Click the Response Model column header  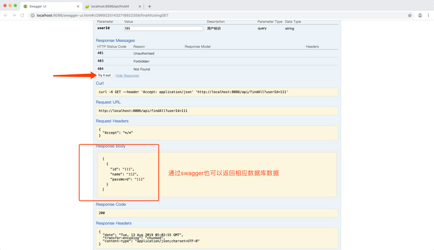click(197, 47)
